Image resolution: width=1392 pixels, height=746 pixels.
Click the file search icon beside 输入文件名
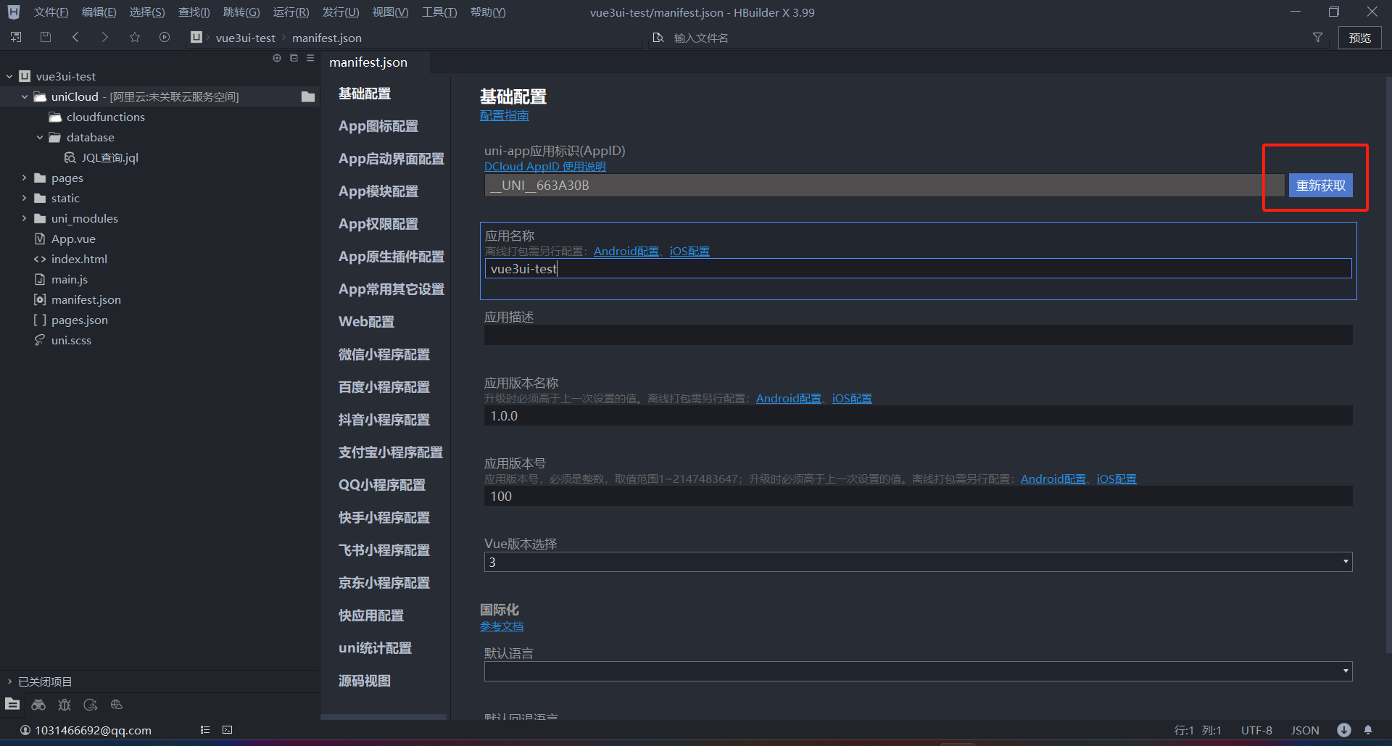tap(658, 38)
